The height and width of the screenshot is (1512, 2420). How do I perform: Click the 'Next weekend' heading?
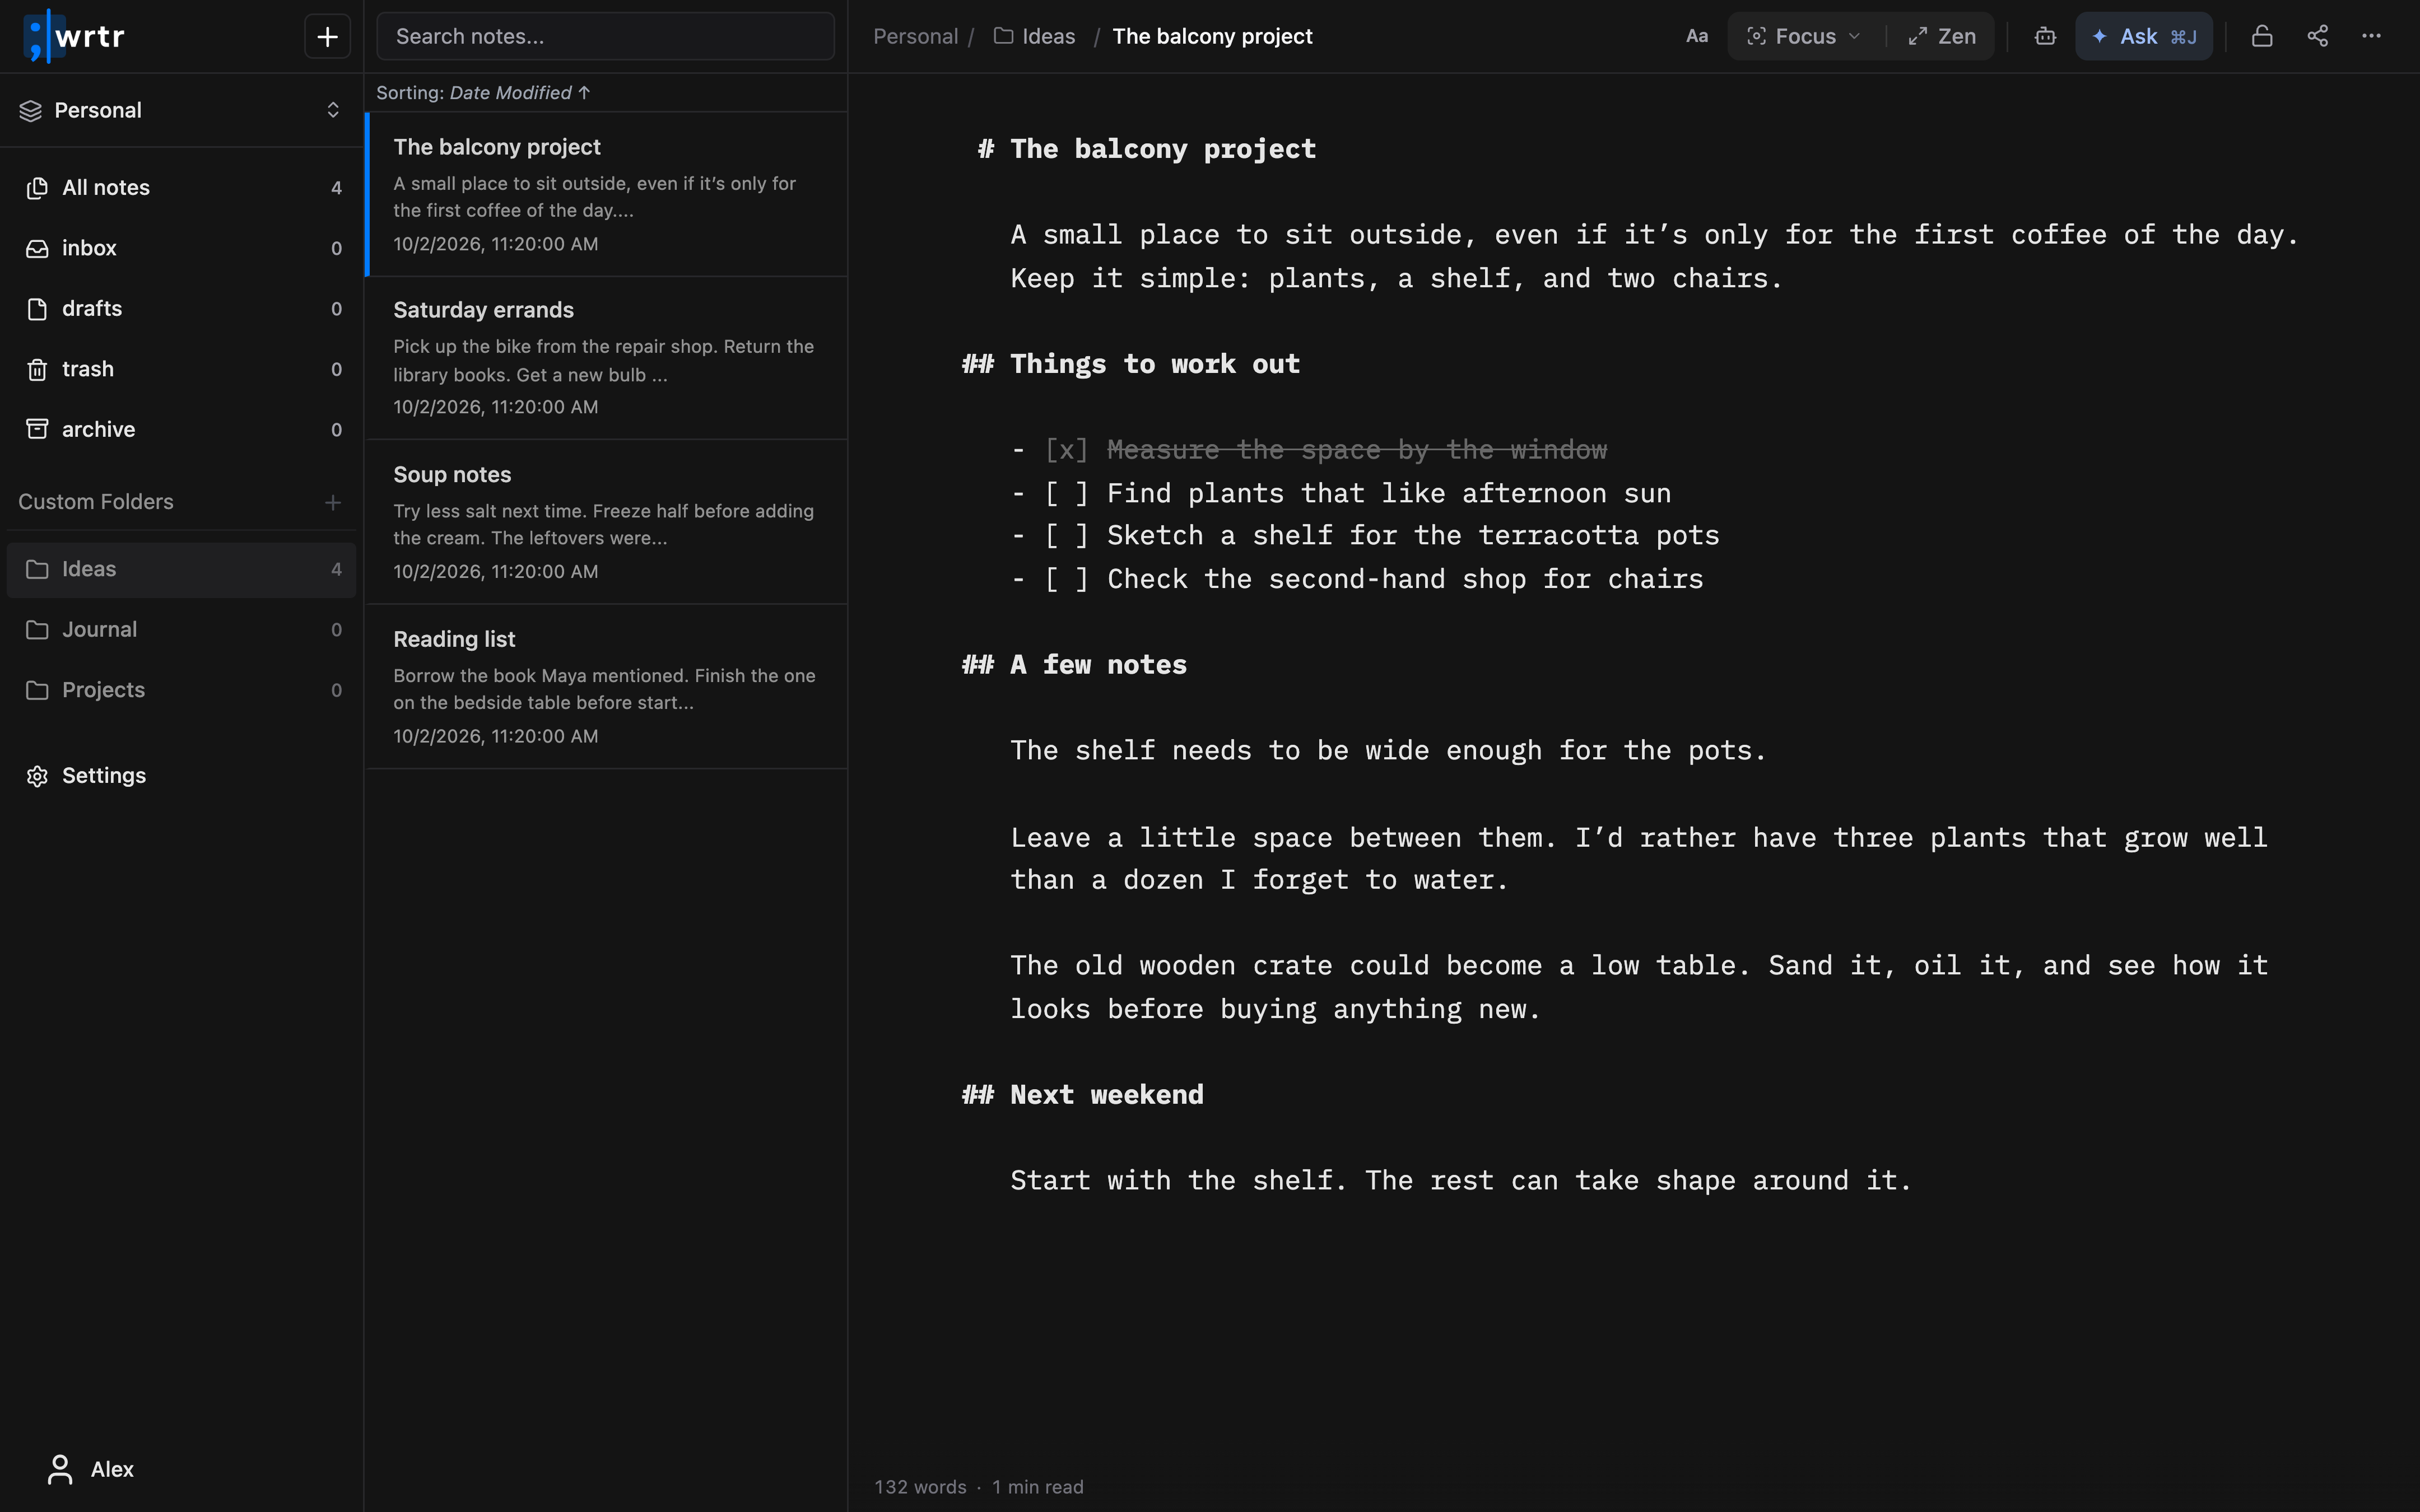pos(1106,1095)
